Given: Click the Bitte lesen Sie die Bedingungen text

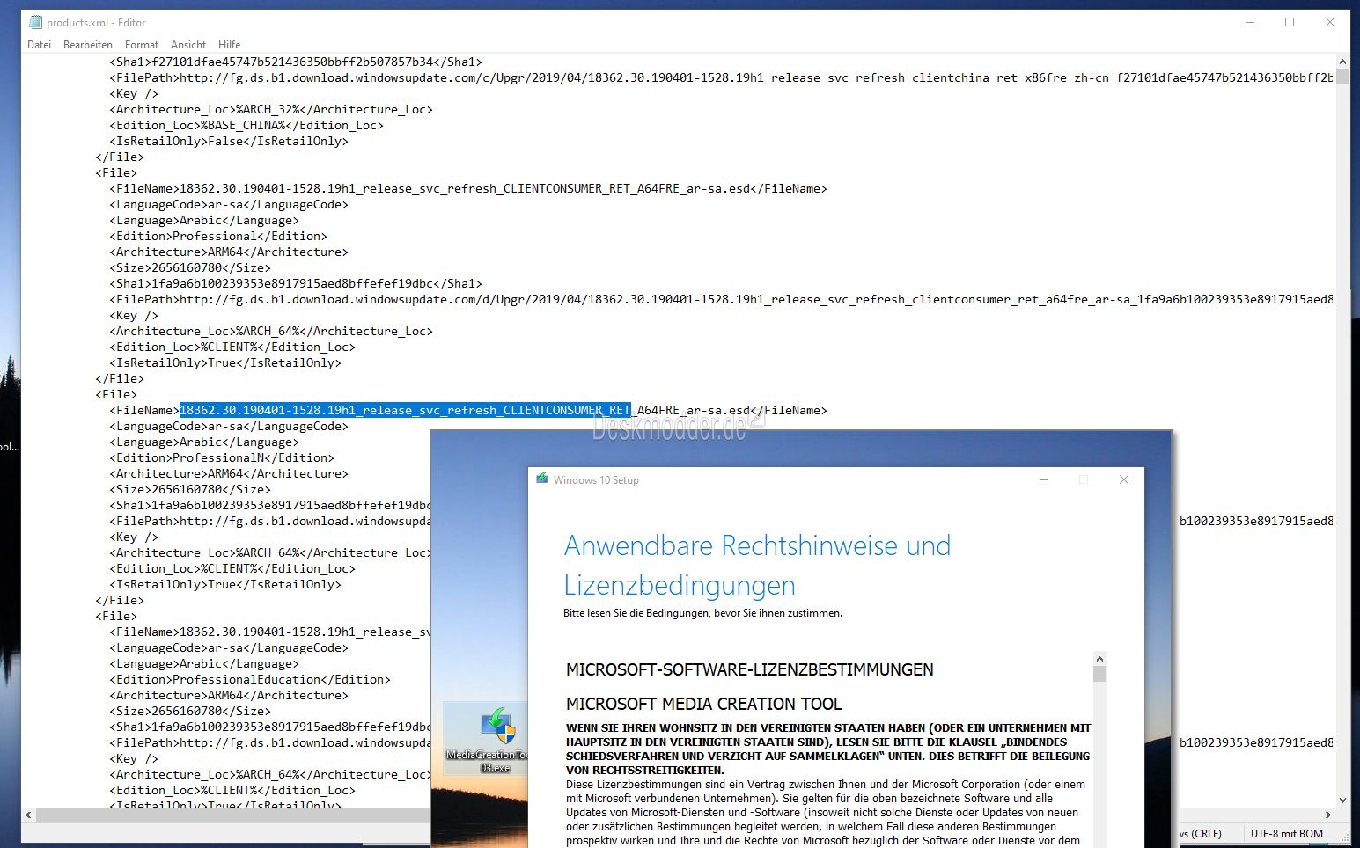Looking at the screenshot, I should pyautogui.click(x=702, y=613).
